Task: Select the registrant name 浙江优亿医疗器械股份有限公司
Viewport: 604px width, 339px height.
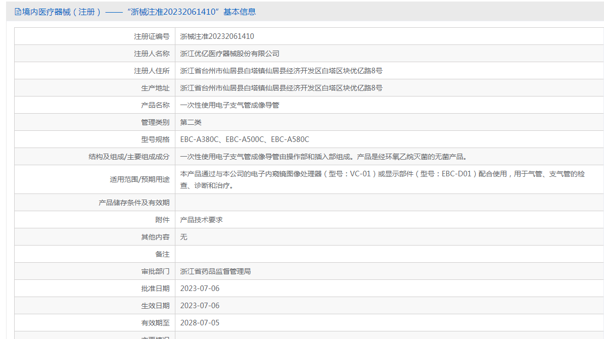Action: (229, 54)
